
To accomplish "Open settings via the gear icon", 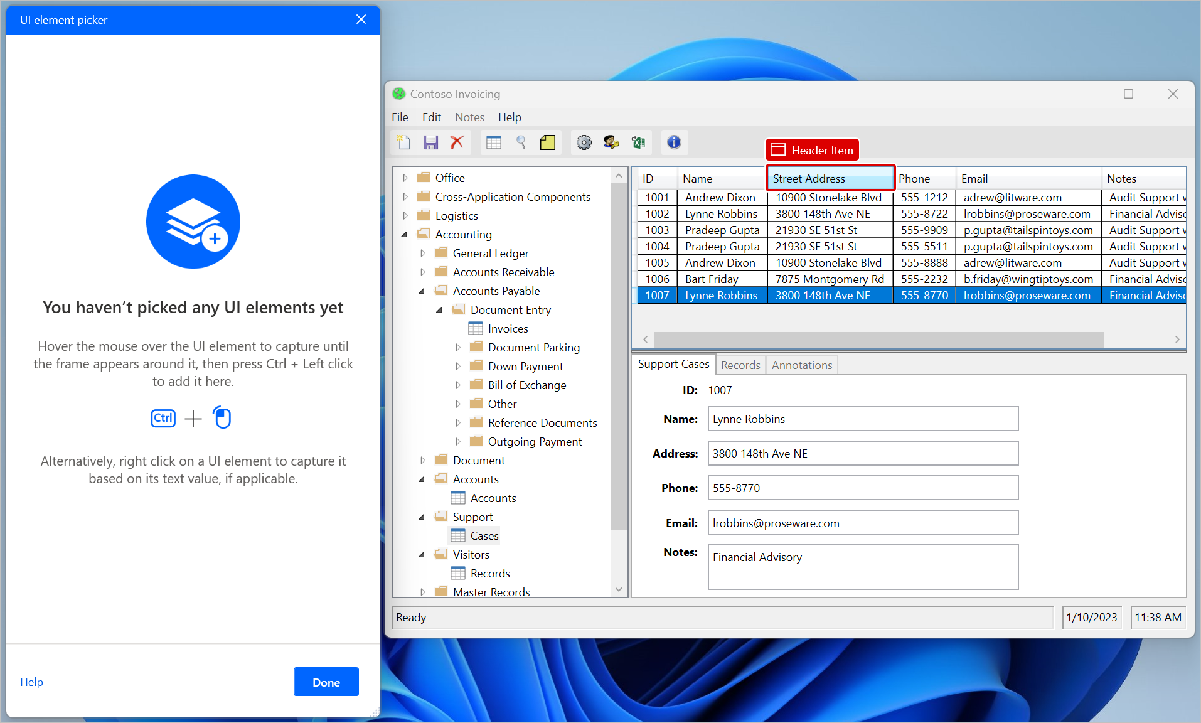I will click(x=584, y=142).
